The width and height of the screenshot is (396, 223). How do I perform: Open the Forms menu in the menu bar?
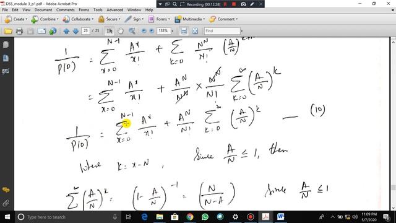point(84,10)
